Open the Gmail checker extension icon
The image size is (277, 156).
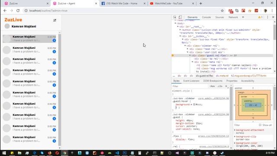coord(231,11)
